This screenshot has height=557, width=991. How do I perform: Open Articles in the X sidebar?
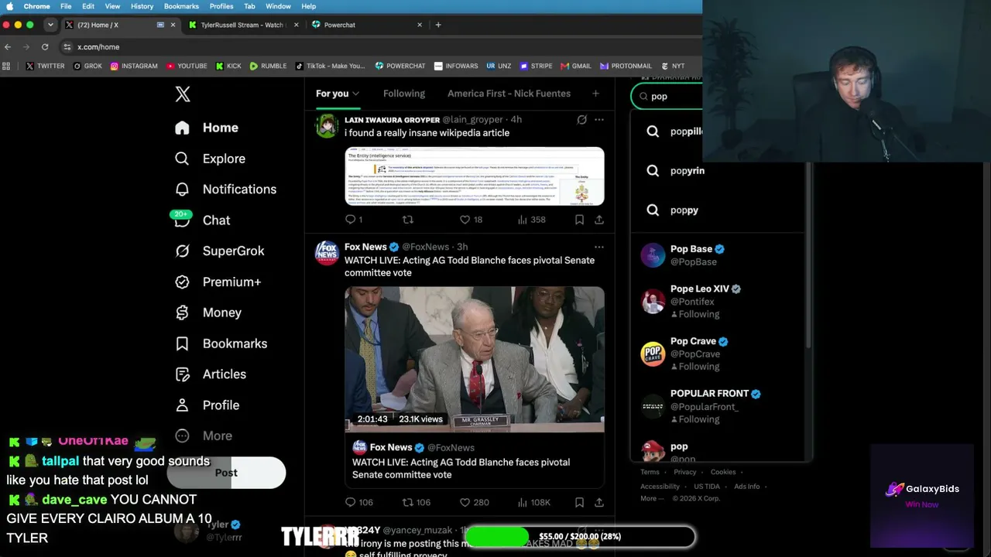click(x=211, y=374)
